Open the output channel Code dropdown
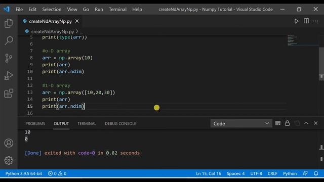Screen dimensions: 324x182 coord(241,123)
